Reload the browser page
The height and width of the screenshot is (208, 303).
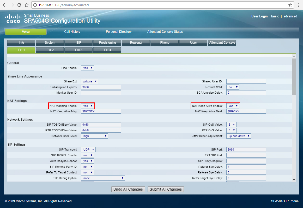click(x=19, y=5)
